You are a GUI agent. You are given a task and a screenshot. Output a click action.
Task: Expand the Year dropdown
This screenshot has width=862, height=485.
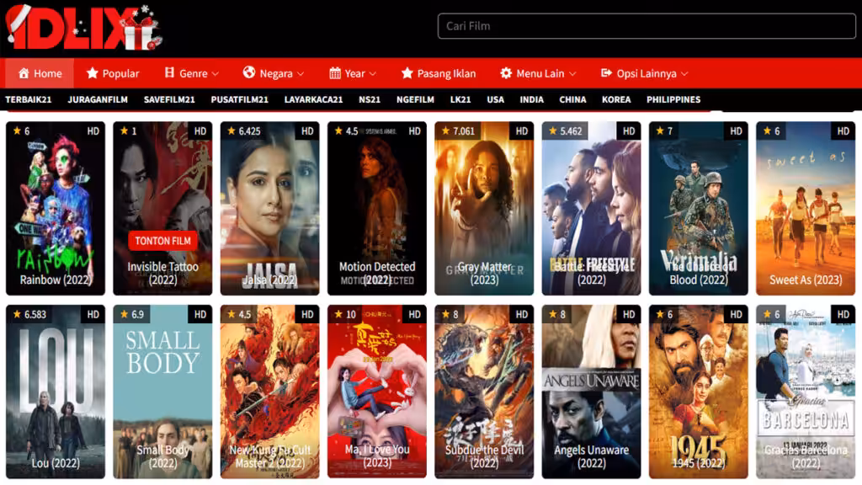354,73
